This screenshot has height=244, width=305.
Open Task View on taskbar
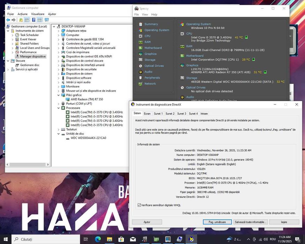[x=86, y=239]
